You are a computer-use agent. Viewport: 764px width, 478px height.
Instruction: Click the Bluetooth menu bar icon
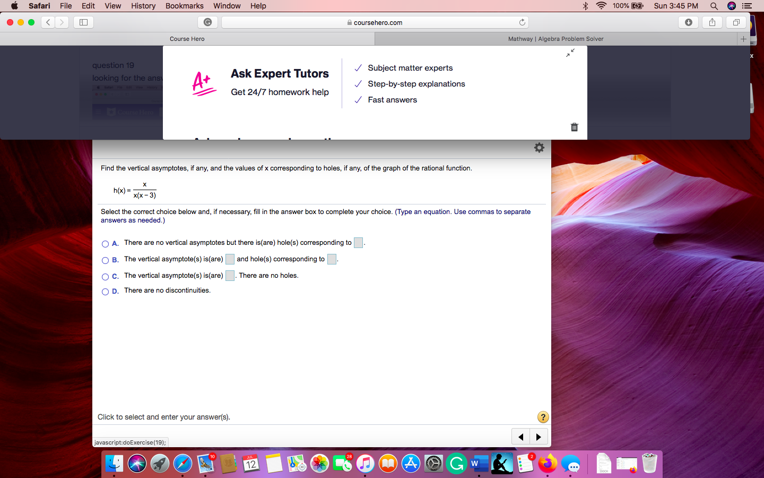coord(585,6)
